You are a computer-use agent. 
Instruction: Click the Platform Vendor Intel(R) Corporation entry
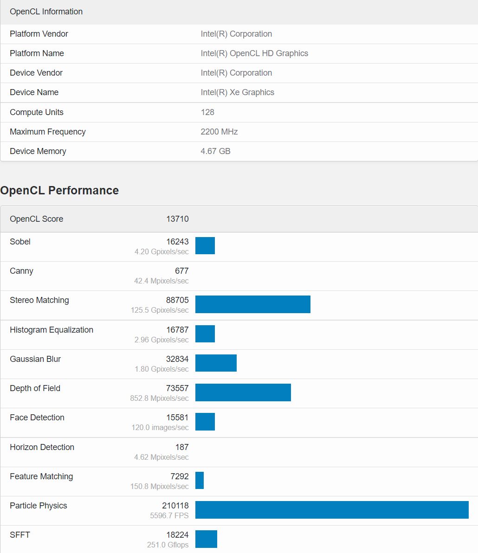point(236,34)
